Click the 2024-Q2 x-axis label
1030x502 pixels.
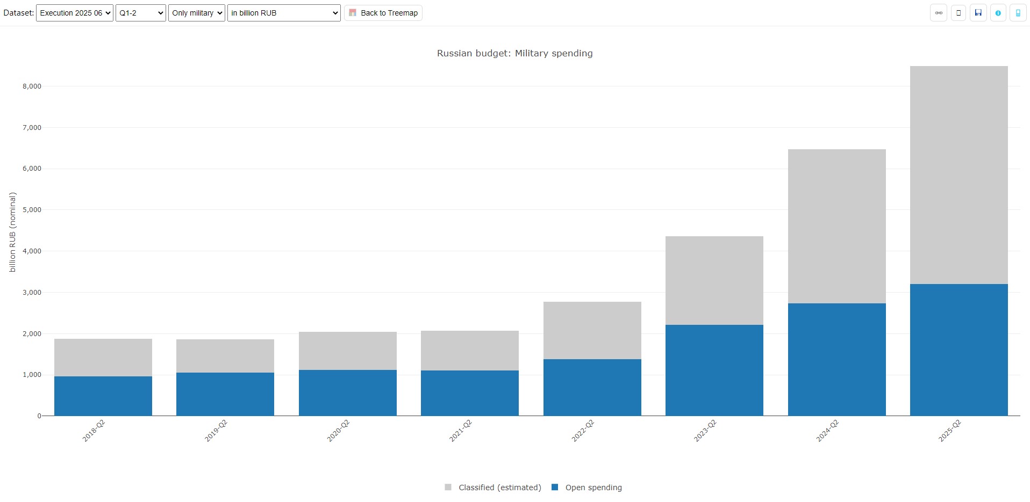tap(827, 431)
